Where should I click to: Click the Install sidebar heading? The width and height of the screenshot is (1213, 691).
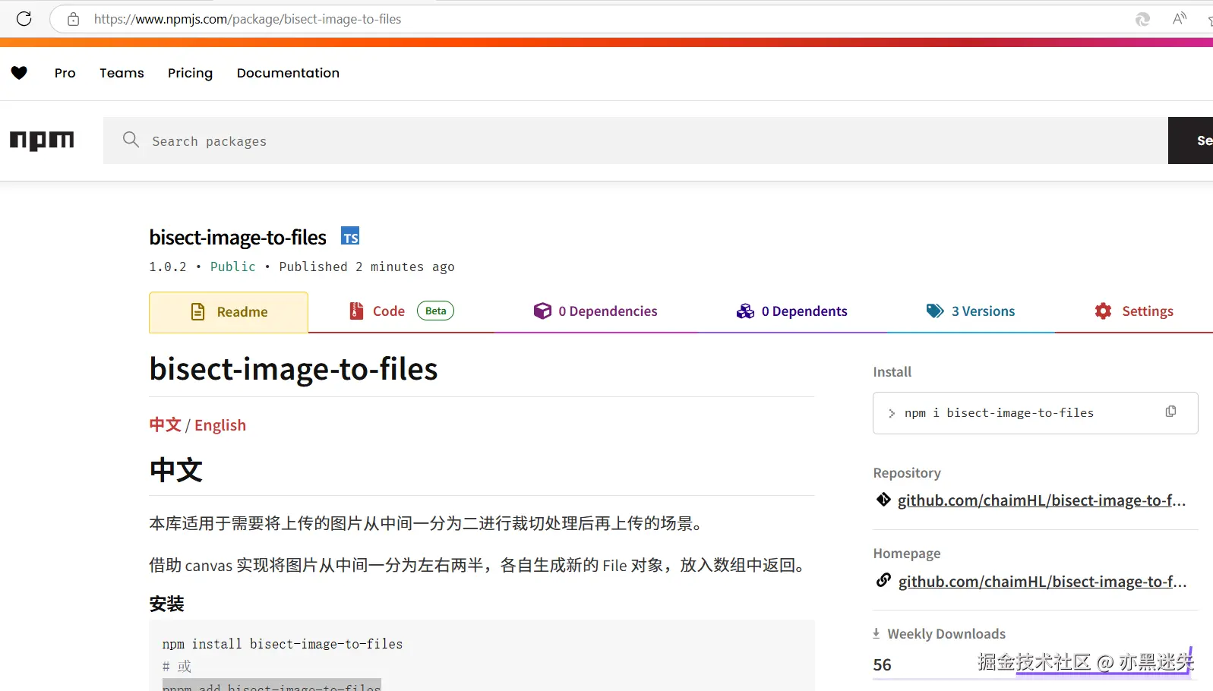tap(892, 371)
